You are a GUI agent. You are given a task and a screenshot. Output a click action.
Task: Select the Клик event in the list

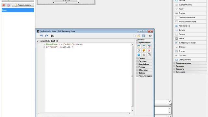18,10
